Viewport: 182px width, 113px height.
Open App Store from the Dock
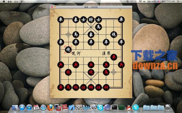[22, 107]
